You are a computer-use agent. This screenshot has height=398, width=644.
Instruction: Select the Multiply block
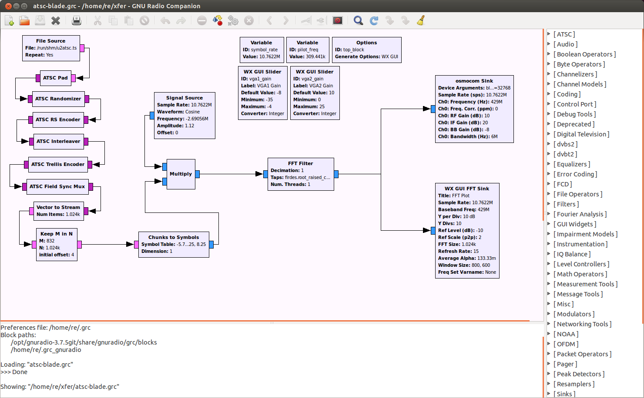(x=181, y=174)
